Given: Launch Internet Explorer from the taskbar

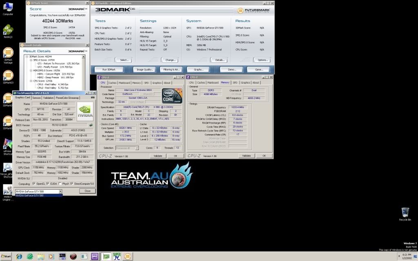Looking at the screenshot, I should [x=19, y=257].
